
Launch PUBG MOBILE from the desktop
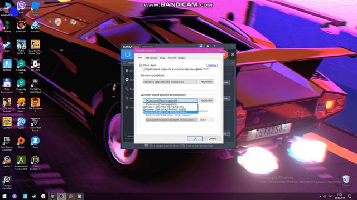pos(21,47)
